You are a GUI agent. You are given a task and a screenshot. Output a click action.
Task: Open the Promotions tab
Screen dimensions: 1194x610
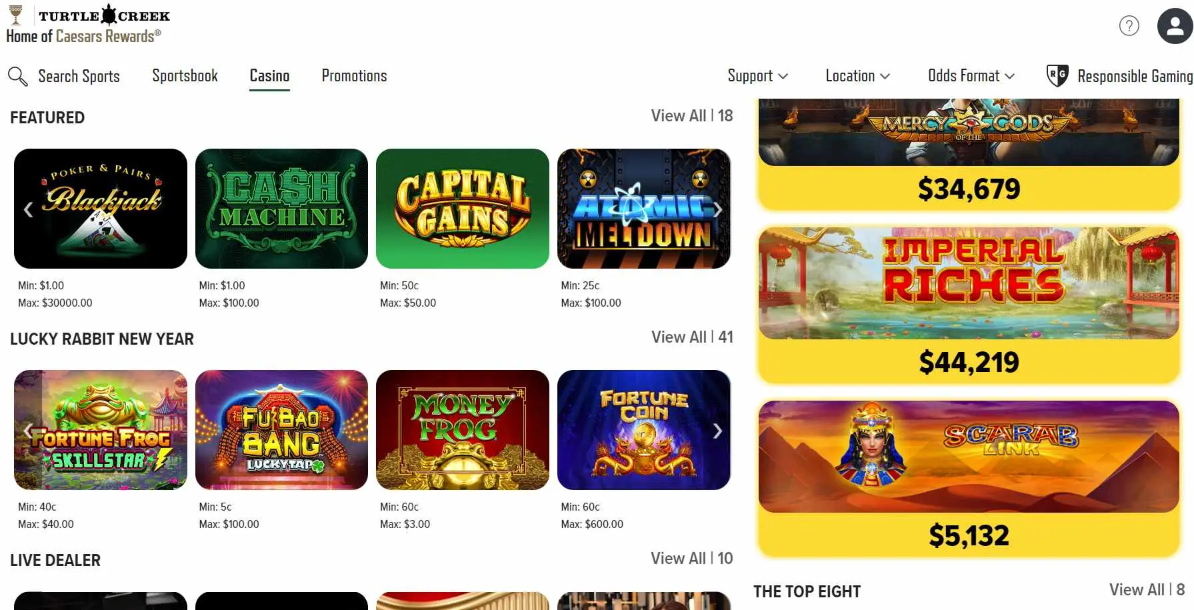354,76
